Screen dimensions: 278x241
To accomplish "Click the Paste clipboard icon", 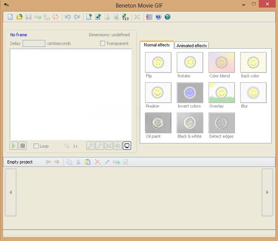I will tap(88, 162).
